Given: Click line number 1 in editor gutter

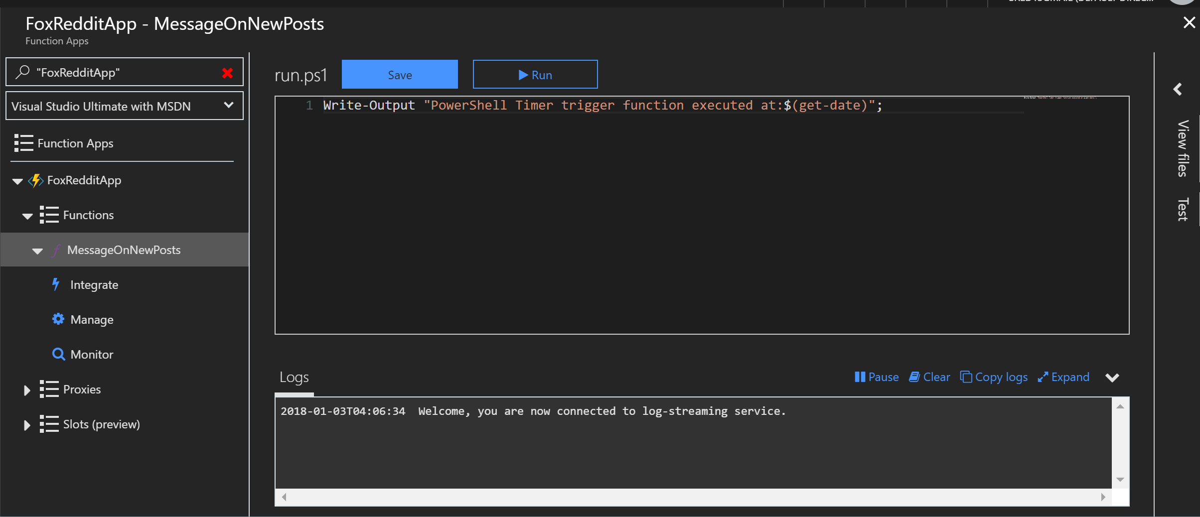Looking at the screenshot, I should [309, 105].
